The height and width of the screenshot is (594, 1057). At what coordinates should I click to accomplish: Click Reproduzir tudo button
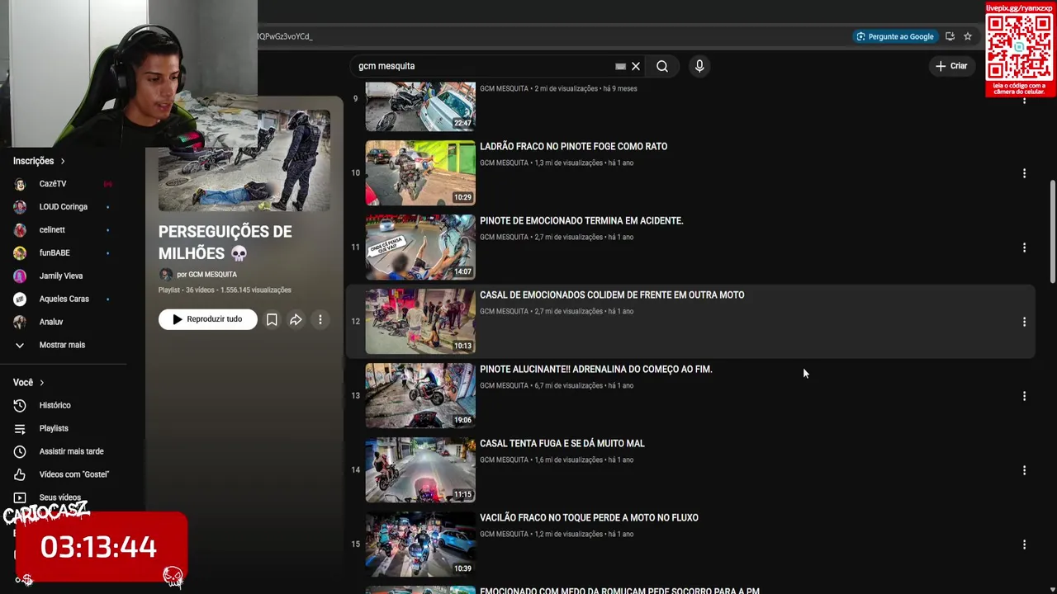[207, 319]
